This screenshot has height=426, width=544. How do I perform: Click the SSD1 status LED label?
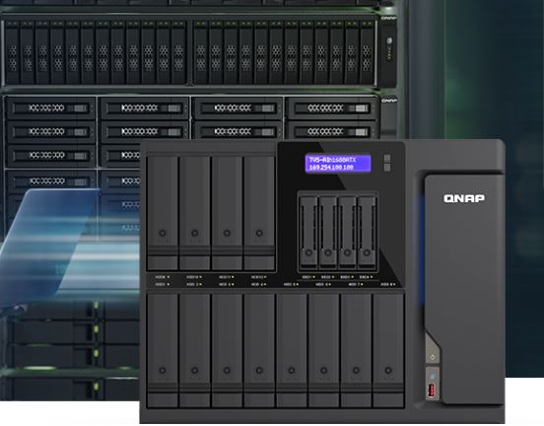pos(308,277)
